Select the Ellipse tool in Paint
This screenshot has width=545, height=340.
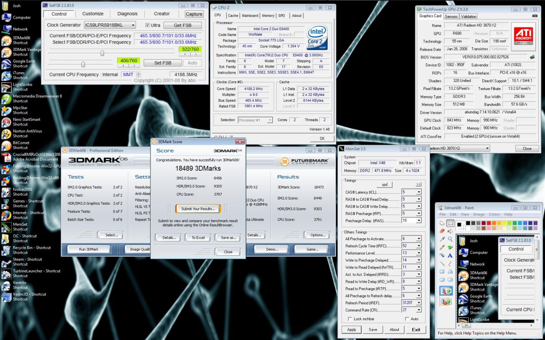click(x=442, y=279)
